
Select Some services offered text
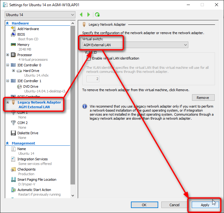[x=35, y=164]
